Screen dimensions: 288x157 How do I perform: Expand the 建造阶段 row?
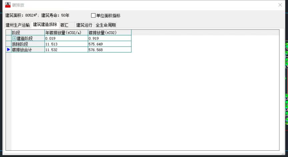(x=14, y=38)
